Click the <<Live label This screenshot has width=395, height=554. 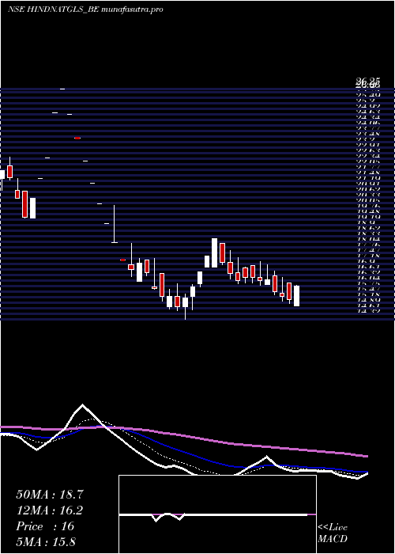click(333, 528)
